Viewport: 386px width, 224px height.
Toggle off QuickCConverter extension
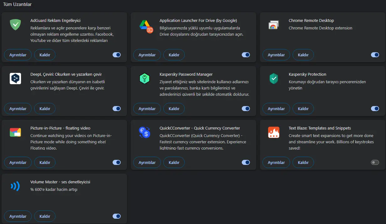[x=246, y=162]
